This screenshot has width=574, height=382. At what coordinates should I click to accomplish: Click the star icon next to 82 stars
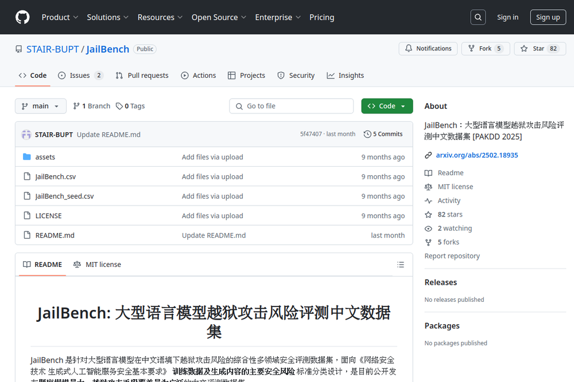428,214
